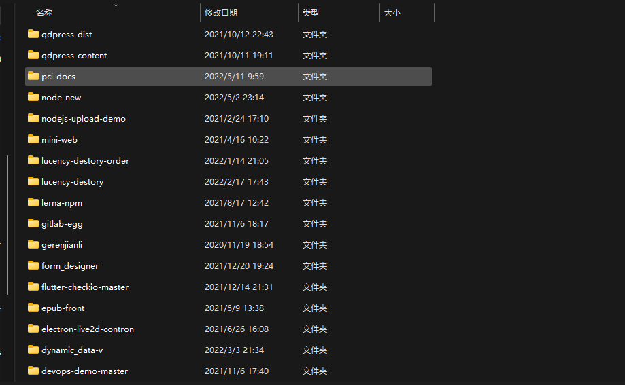Click the nodejs-upload-demo folder icon

tap(33, 118)
